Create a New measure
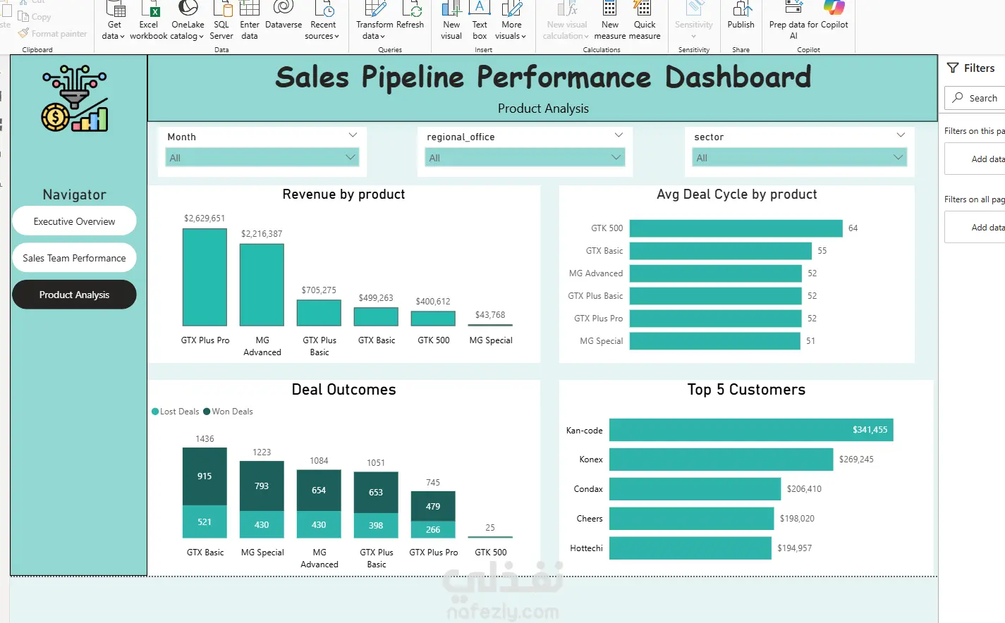This screenshot has height=623, width=1005. coord(610,20)
